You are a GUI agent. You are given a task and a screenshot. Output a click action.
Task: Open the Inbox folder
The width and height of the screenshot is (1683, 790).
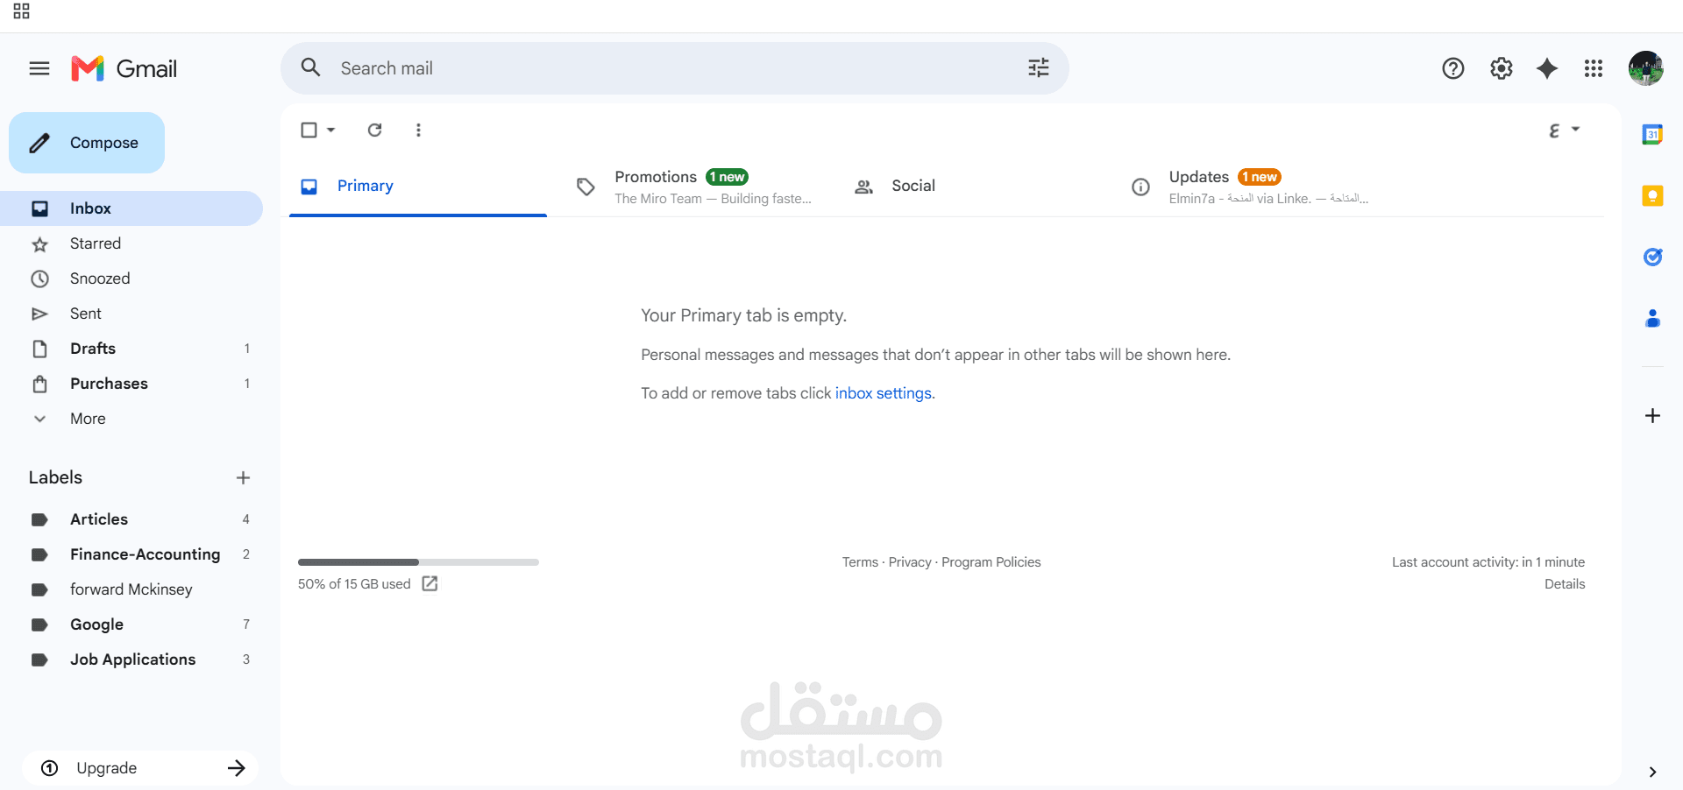click(x=131, y=208)
